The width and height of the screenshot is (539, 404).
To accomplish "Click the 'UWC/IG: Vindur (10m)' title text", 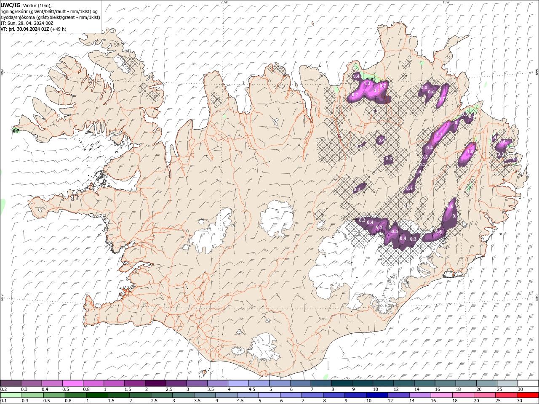I will pos(26,5).
